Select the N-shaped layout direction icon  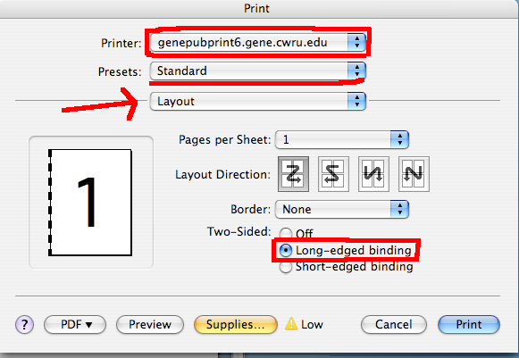(x=414, y=174)
